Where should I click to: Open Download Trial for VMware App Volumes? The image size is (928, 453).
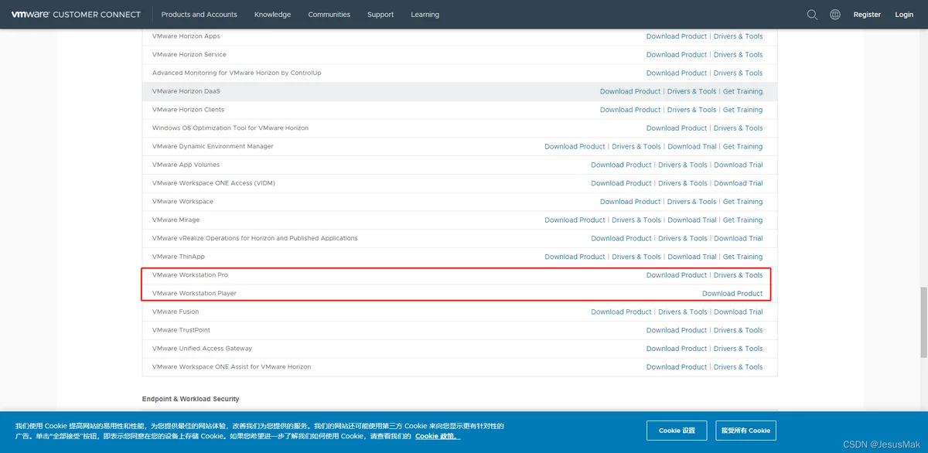pos(738,165)
